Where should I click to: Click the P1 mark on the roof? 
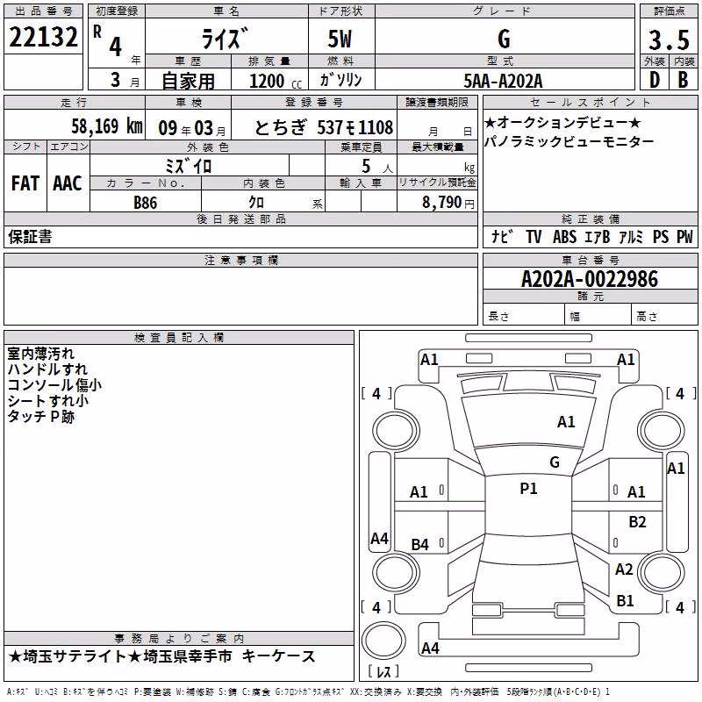click(x=528, y=488)
